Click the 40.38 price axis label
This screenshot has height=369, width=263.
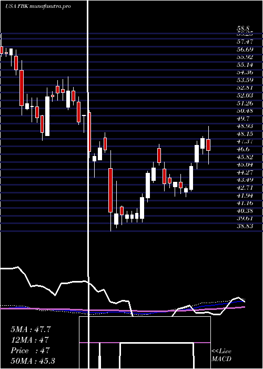[x=245, y=210]
